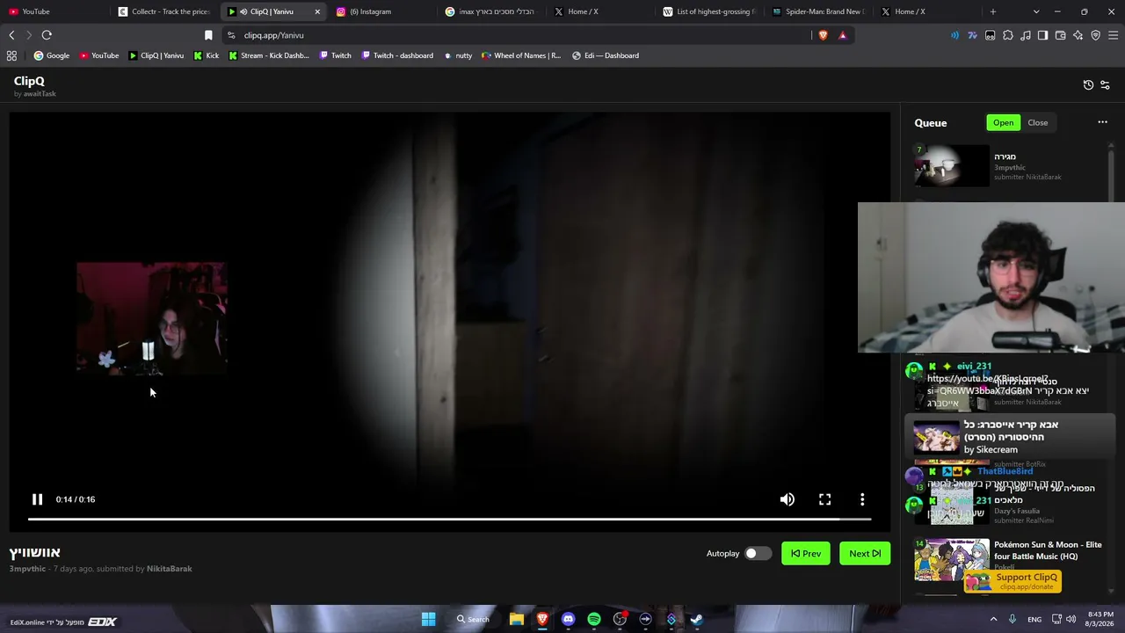
Task: Bookmark this page with the bookmark icon
Action: tap(208, 35)
